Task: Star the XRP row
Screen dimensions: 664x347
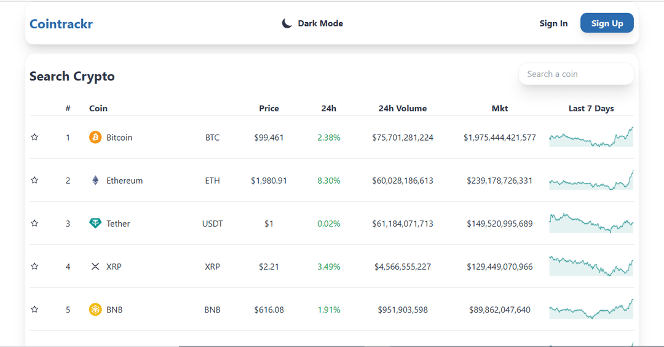Action: pyautogui.click(x=34, y=267)
